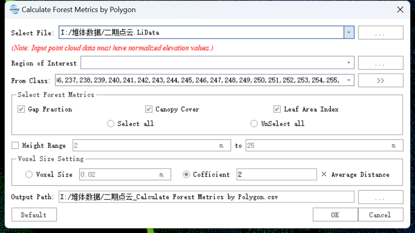Browse for the input LiData file
The image size is (415, 233).
(380, 32)
